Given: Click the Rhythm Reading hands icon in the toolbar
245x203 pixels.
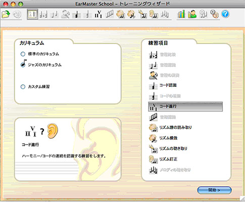Looking at the screenshot, I should (x=121, y=14).
